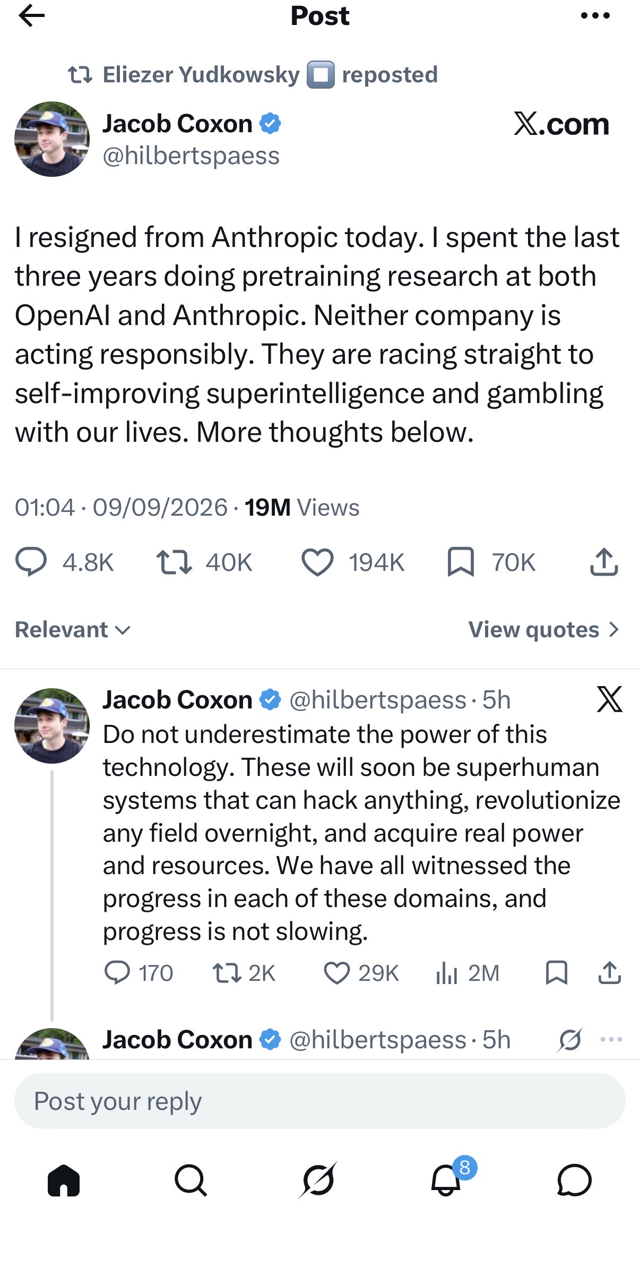
Task: Open replies on the 4.8K comment icon
Action: tap(31, 562)
